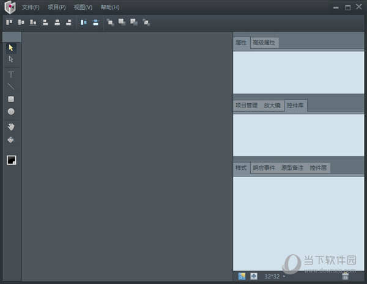This screenshot has width=367, height=284.
Task: Click the align bottom edges icon
Action: (33, 22)
